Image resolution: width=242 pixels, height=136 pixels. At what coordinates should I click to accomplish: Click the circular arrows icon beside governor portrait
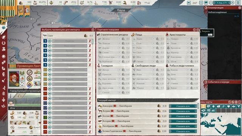coord(22,84)
